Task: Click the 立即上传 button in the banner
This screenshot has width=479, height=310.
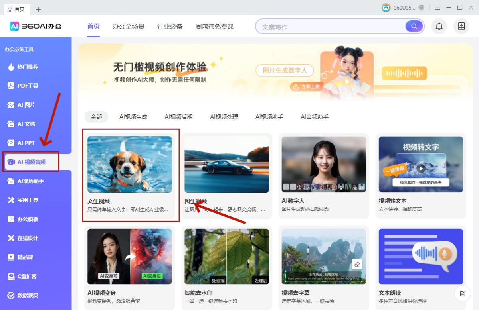Action: pos(306,86)
